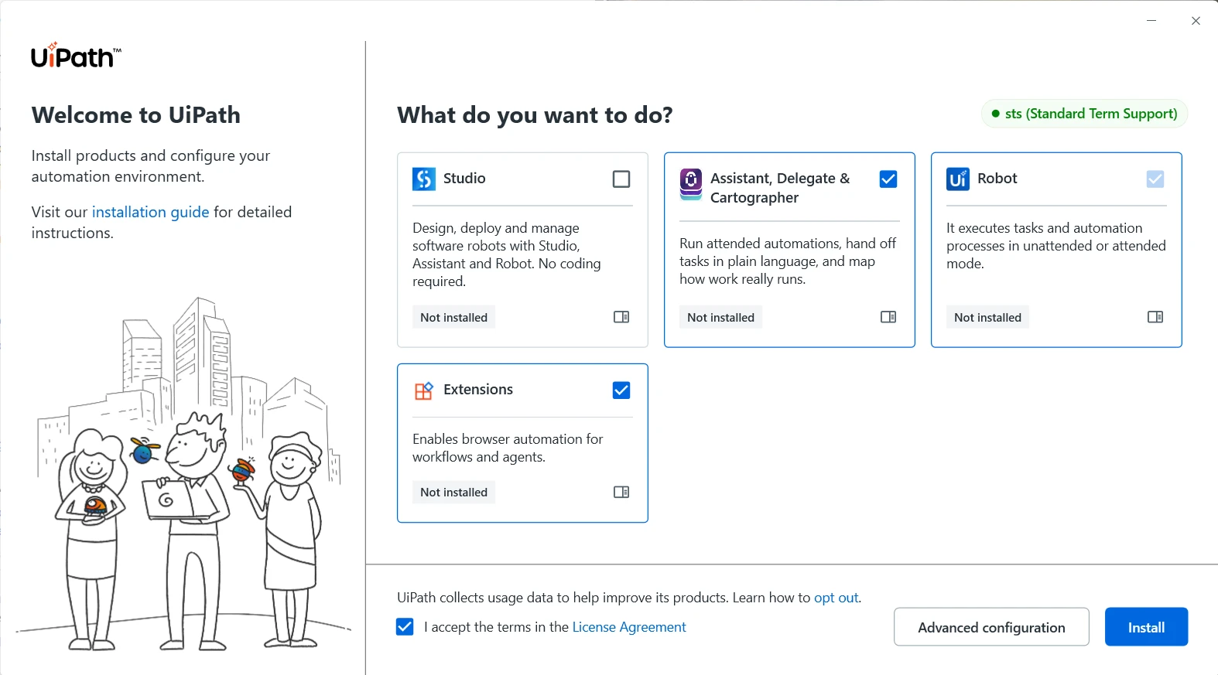This screenshot has width=1218, height=675.
Task: Minimize the installer window
Action: (1151, 21)
